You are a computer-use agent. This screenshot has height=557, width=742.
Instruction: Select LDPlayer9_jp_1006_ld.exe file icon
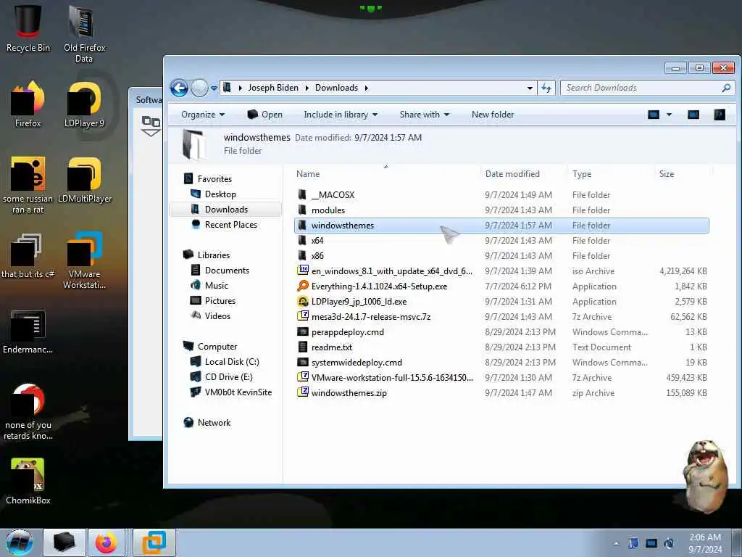[x=303, y=301]
